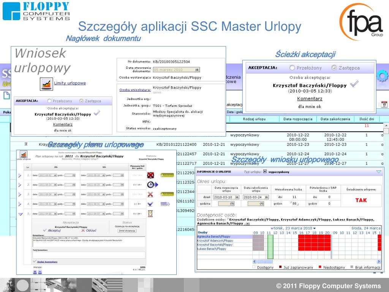Viewport: 389px width, 292px height.
Task: Open calendar picker in Data stworzenia dokumentu field
Action: [x=197, y=70]
